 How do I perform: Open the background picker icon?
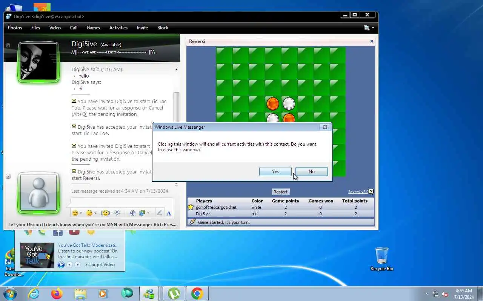point(142,213)
